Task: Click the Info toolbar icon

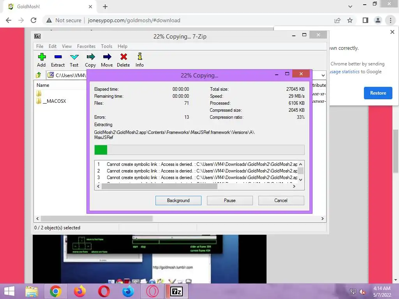Action: pyautogui.click(x=139, y=60)
